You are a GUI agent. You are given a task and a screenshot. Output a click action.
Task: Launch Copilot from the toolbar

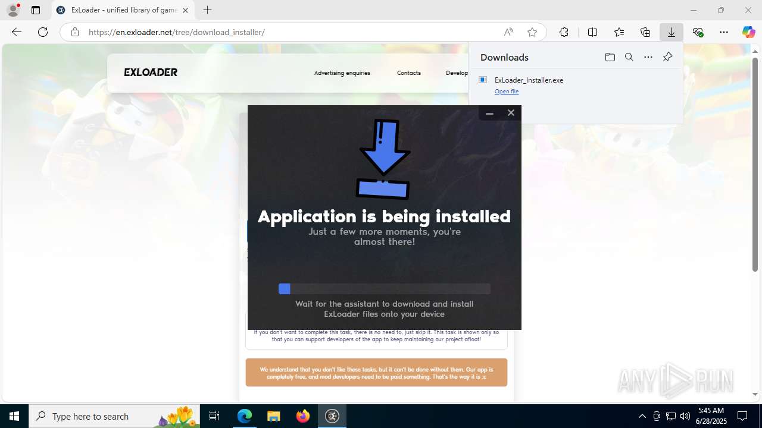pyautogui.click(x=748, y=32)
